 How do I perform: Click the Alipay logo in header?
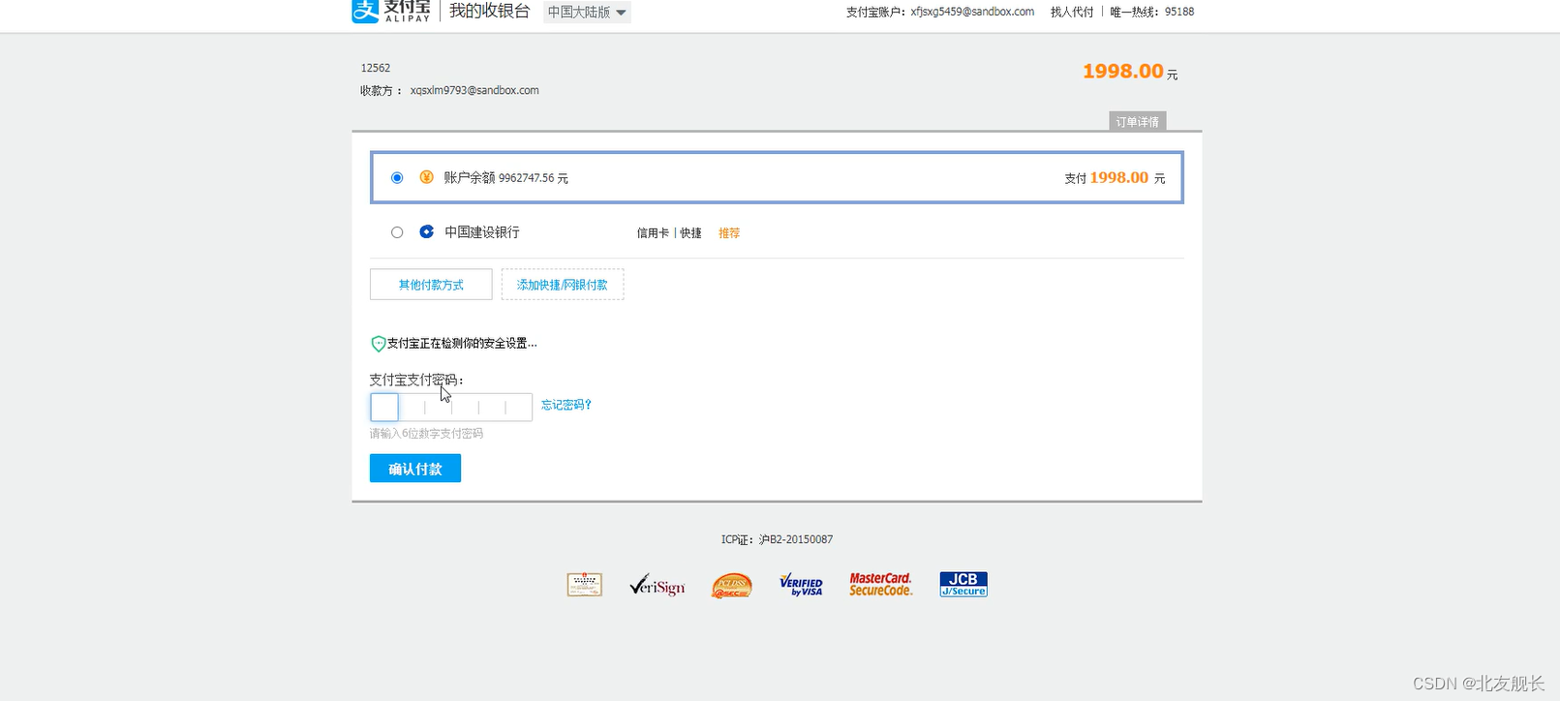tap(391, 11)
